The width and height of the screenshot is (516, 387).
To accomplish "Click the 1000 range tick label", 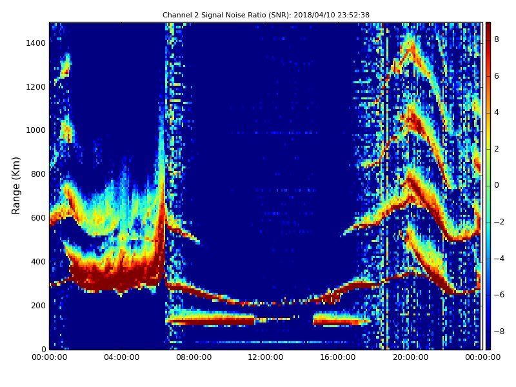I will tap(36, 130).
